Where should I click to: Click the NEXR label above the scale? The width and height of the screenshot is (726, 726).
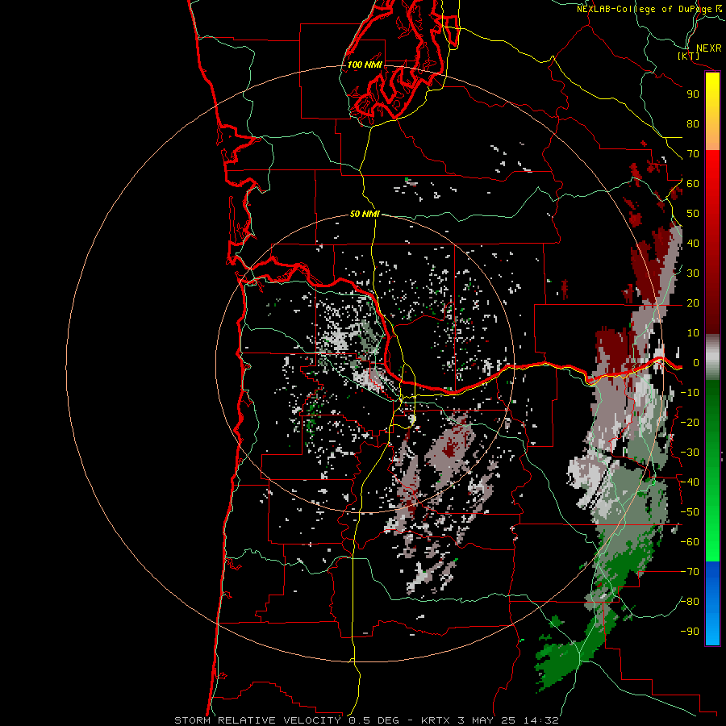[x=709, y=48]
